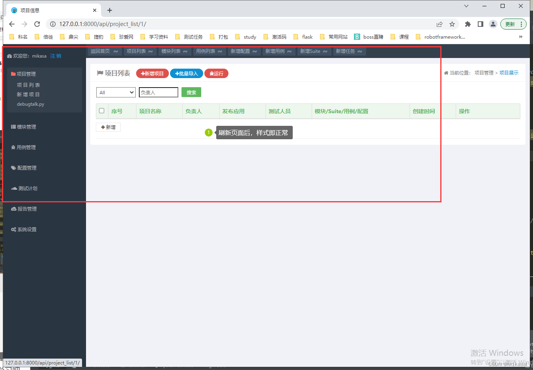Open the All filter dropdown
The width and height of the screenshot is (533, 370).
click(x=116, y=92)
